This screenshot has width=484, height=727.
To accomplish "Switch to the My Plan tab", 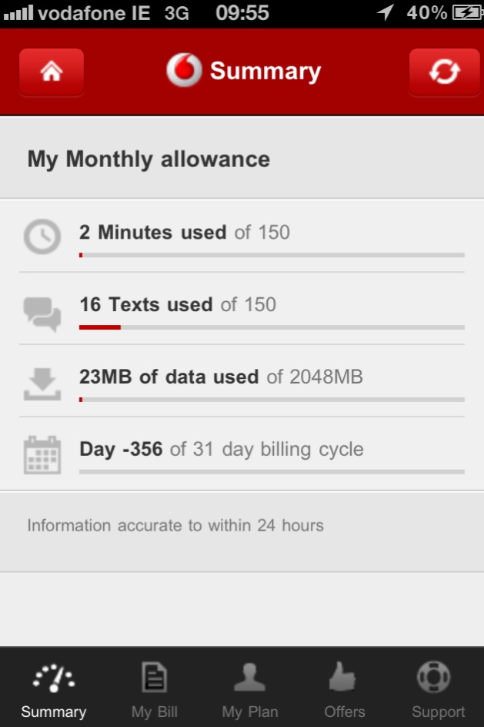I will pyautogui.click(x=249, y=688).
